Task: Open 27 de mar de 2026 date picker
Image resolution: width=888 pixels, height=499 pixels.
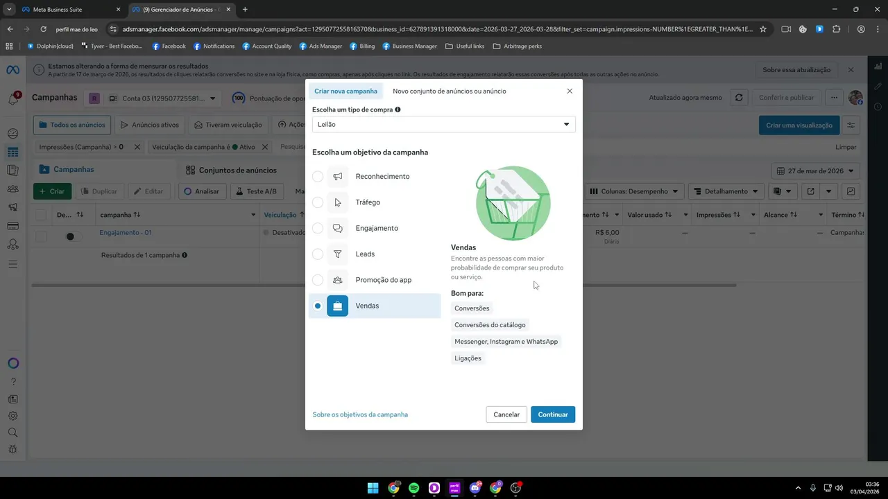Action: 816,170
